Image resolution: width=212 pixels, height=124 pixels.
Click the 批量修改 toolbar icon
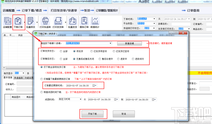click(31, 22)
